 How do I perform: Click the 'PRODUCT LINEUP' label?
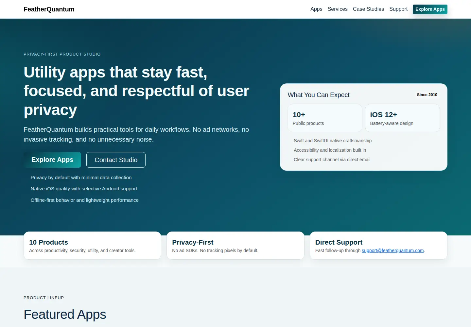44,298
